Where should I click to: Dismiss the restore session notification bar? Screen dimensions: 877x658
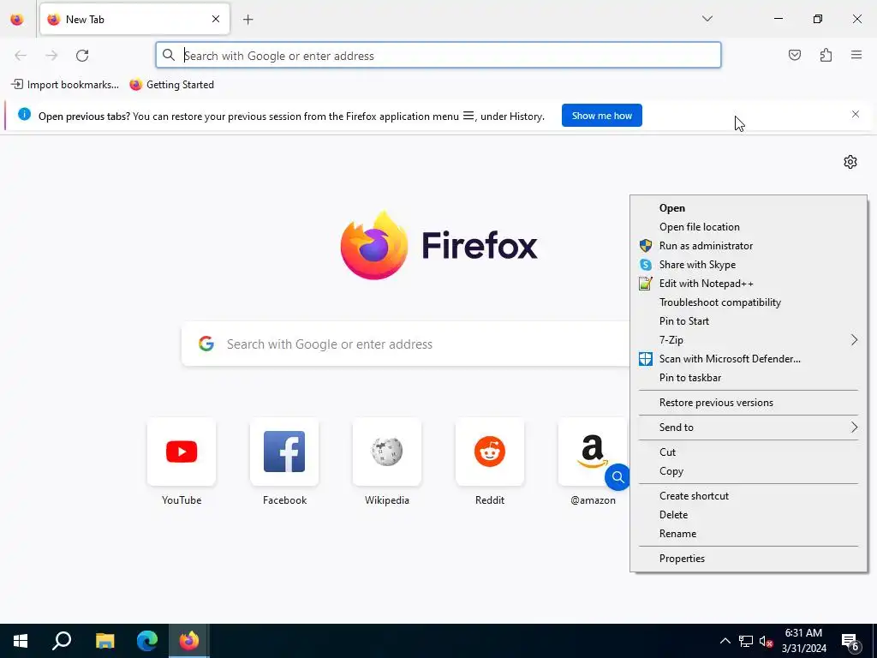[856, 114]
